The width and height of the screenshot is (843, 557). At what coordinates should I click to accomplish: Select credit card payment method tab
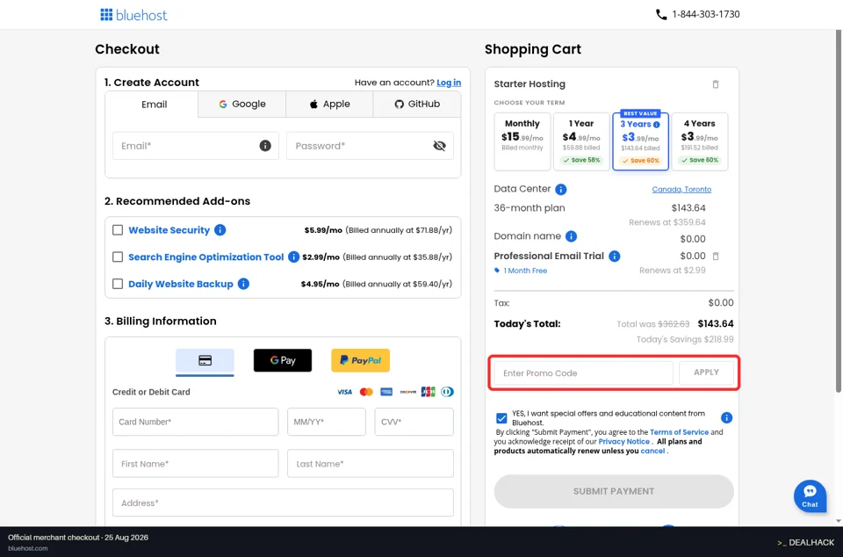pyautogui.click(x=205, y=361)
